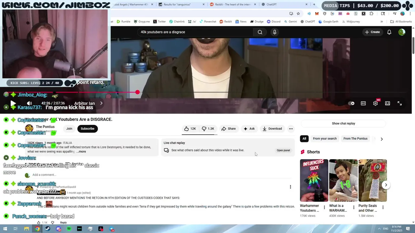Expand hidden bookmarks overflow chevron

pyautogui.click(x=382, y=22)
